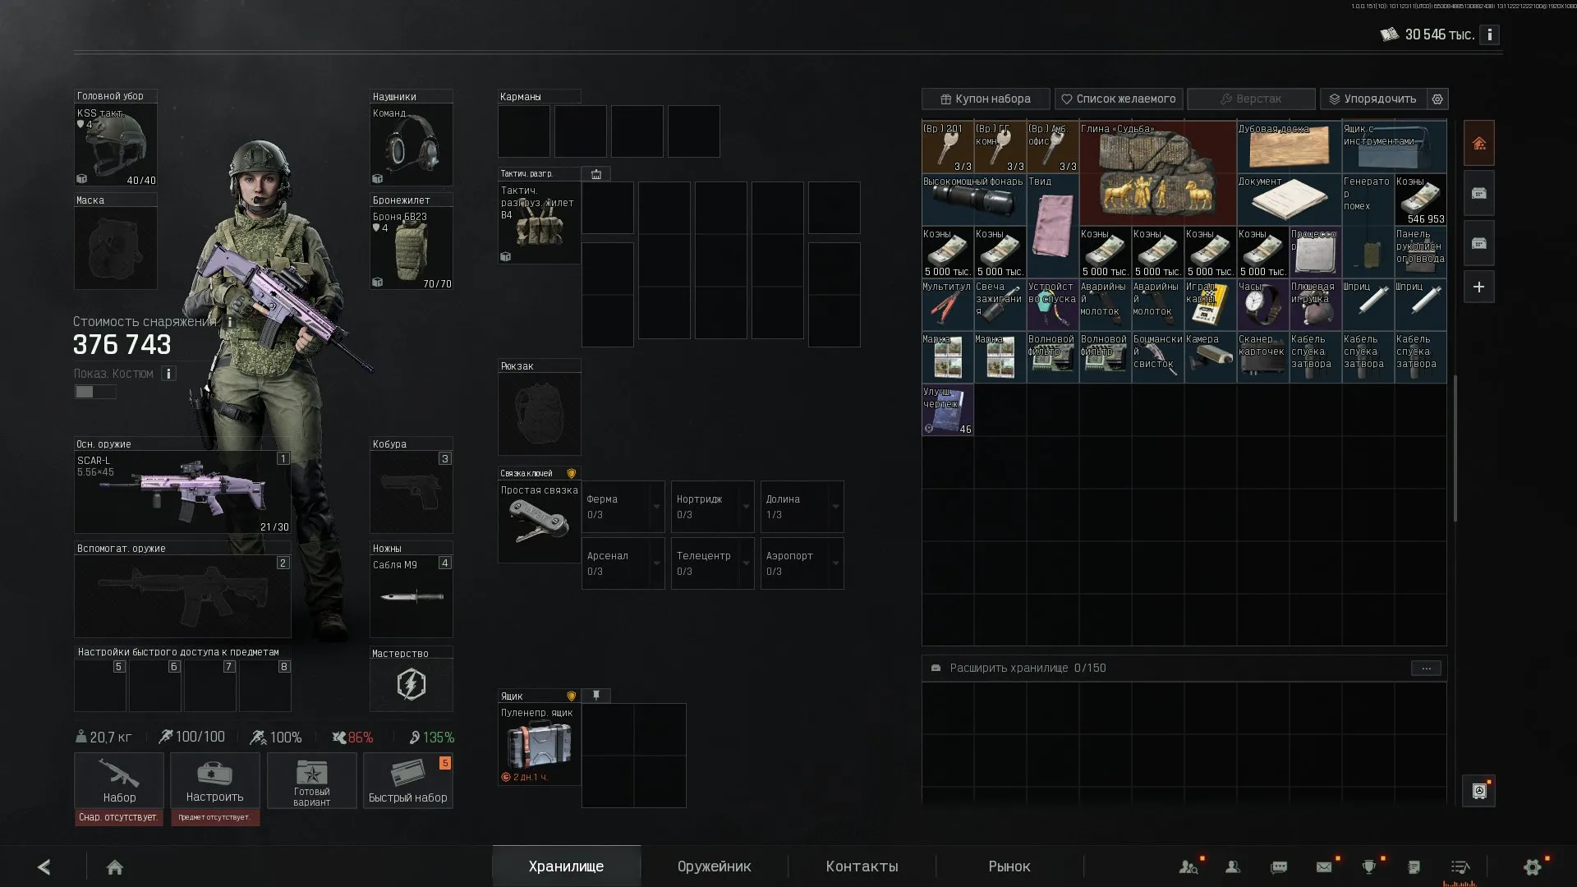Pin the bulletproof case with pin icon
This screenshot has width=1577, height=887.
click(x=596, y=696)
